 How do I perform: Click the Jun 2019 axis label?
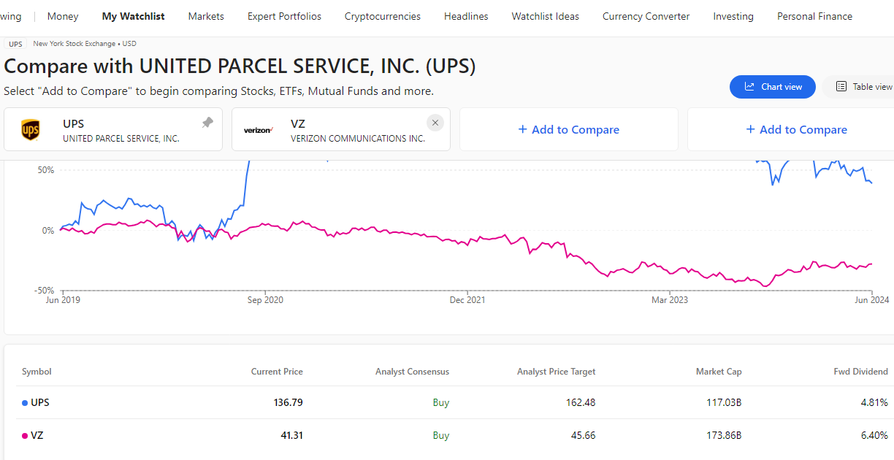click(63, 299)
